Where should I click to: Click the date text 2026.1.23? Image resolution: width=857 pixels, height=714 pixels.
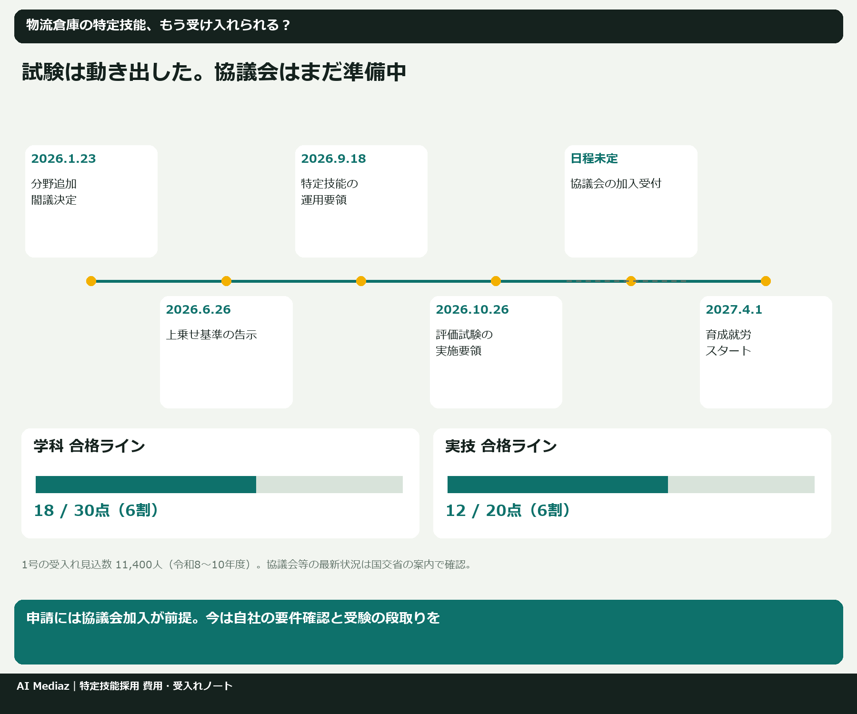(x=63, y=159)
